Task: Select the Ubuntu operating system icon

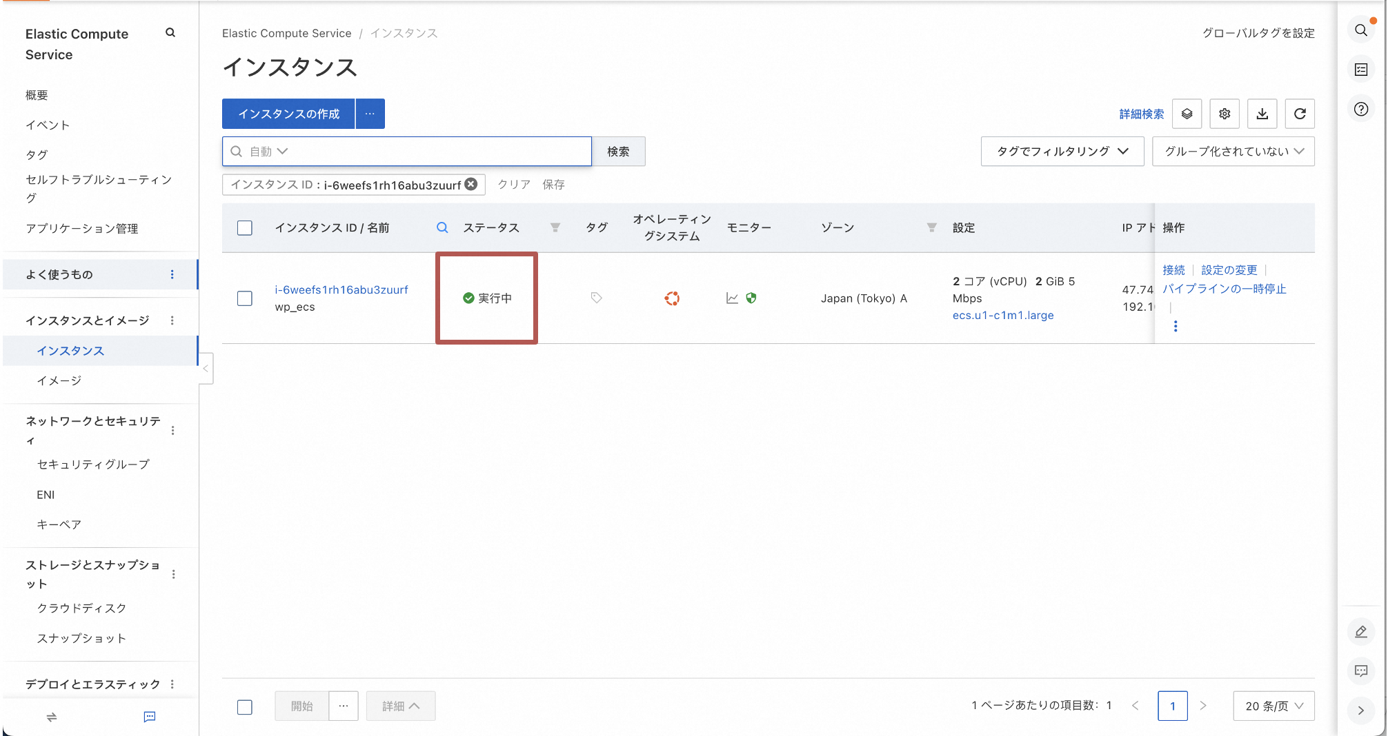Action: pos(672,298)
